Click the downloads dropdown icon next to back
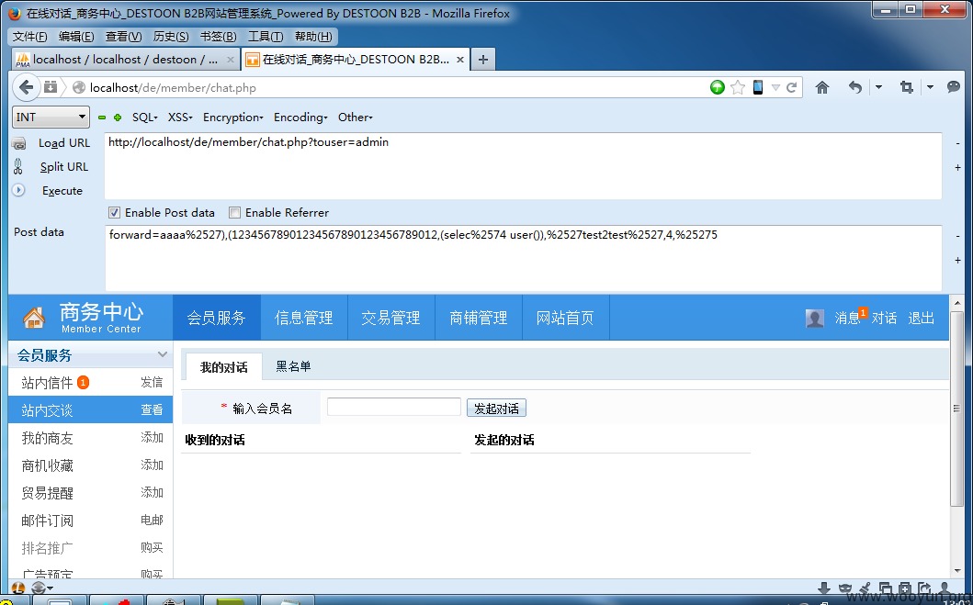 [x=51, y=87]
